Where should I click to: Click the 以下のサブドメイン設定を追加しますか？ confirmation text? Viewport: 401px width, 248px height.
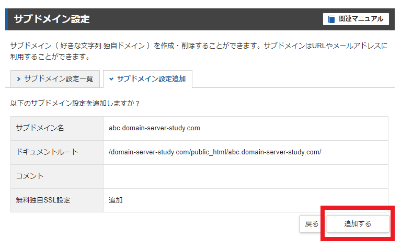[75, 104]
